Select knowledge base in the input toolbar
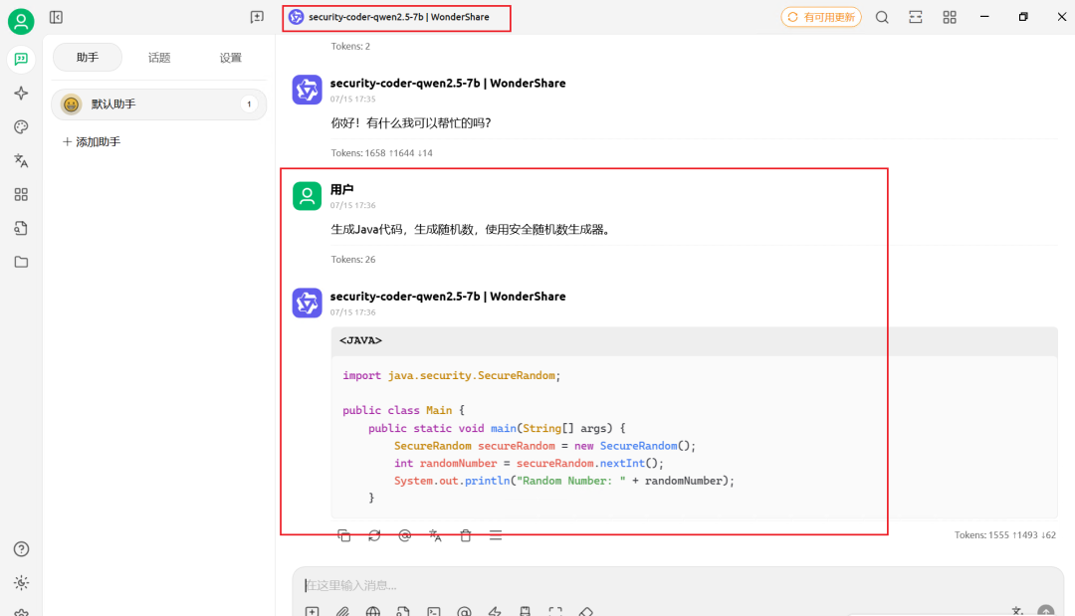This screenshot has height=616, width=1075. point(403,611)
